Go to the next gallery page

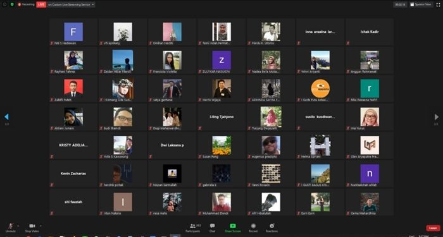click(x=436, y=116)
